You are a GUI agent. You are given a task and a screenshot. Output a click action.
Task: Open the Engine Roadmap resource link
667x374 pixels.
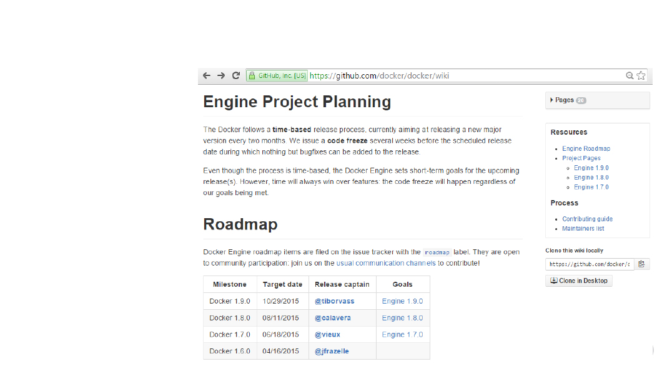[586, 148]
